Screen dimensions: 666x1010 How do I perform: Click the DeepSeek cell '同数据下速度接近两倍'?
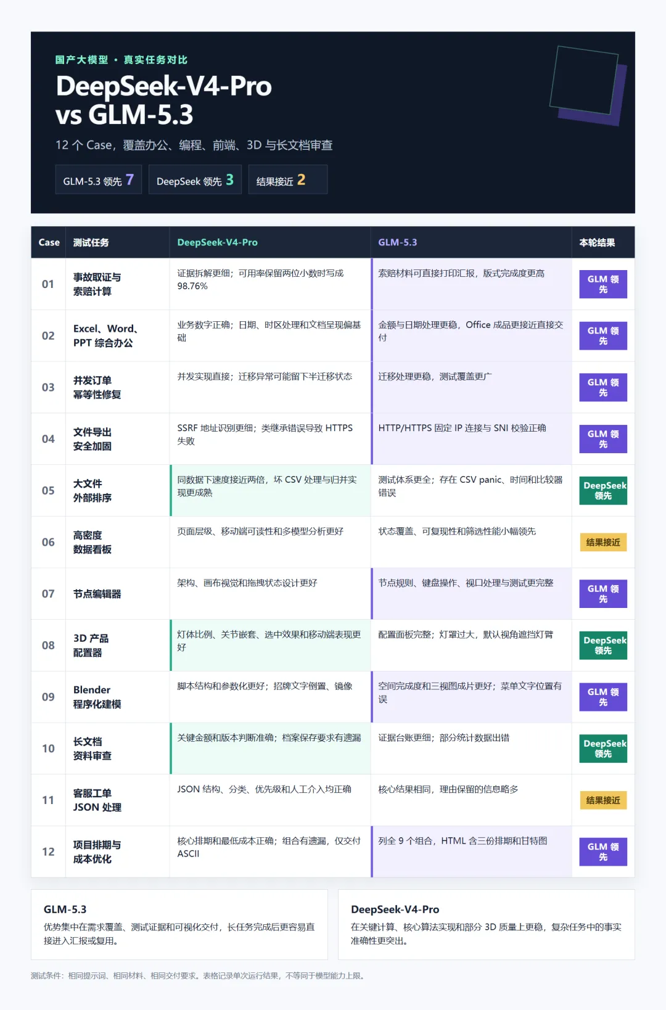[x=270, y=491]
